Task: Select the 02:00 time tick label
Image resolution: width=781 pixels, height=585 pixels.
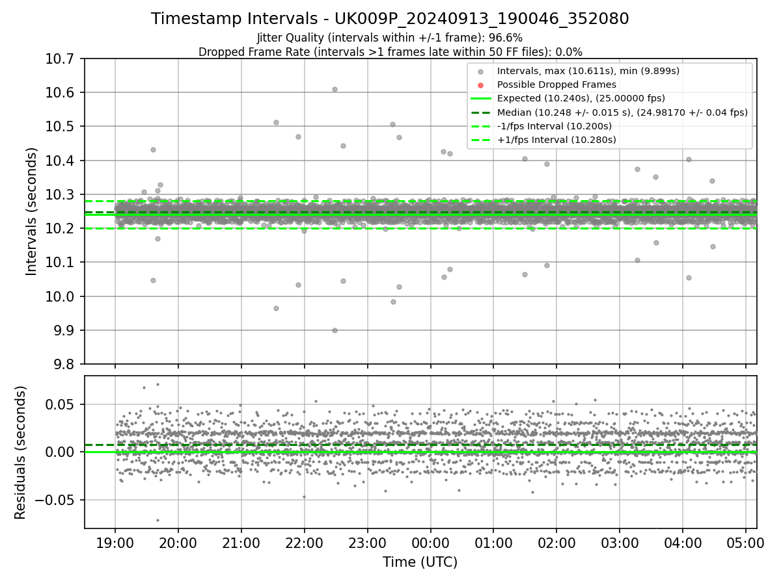Action: [x=556, y=543]
